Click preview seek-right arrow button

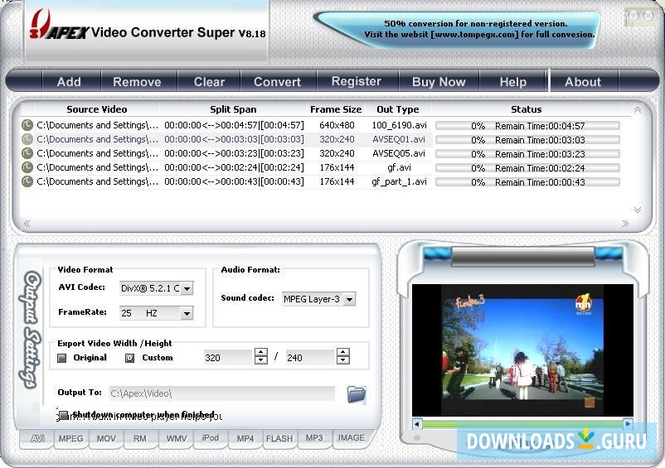point(629,423)
